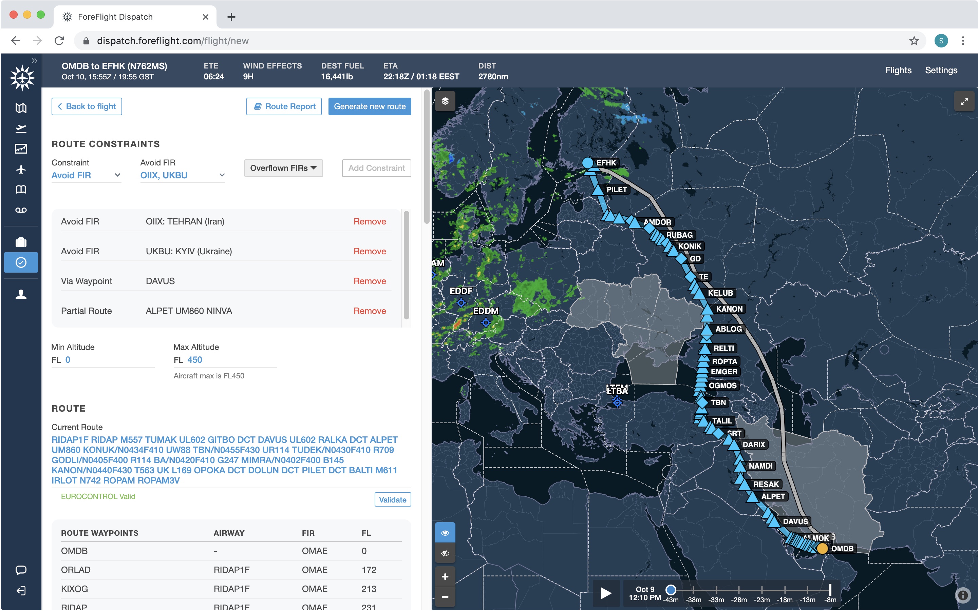Image resolution: width=978 pixels, height=611 pixels.
Task: Click the map zoom in button
Action: point(445,577)
